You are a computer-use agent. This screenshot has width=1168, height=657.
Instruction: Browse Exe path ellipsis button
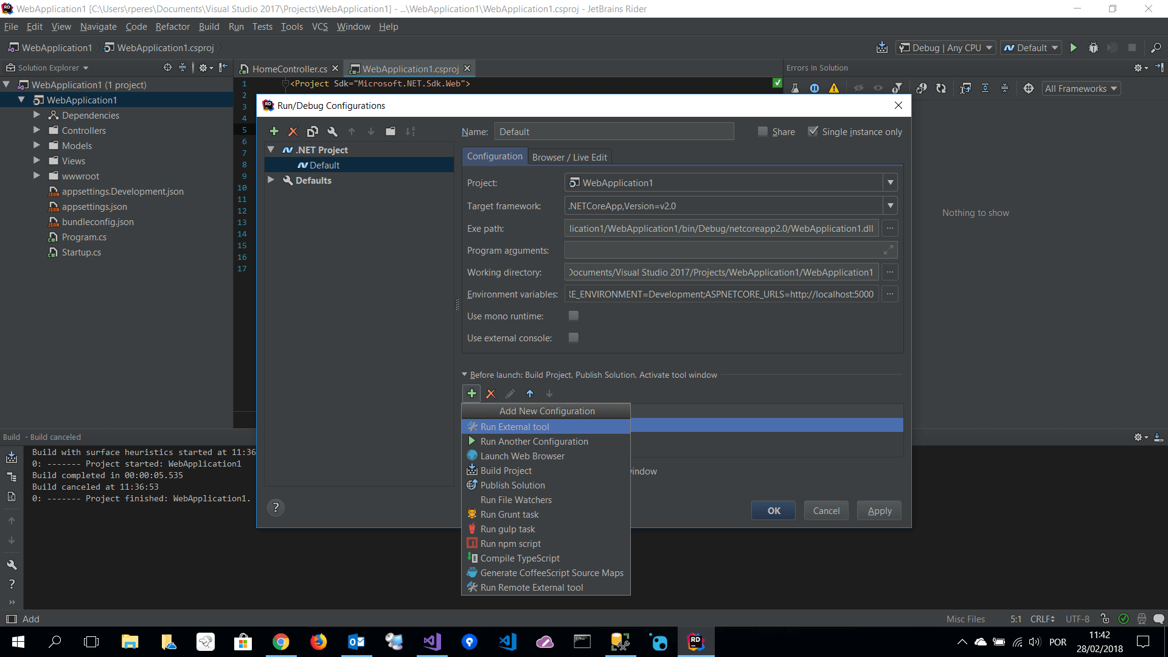tap(890, 228)
